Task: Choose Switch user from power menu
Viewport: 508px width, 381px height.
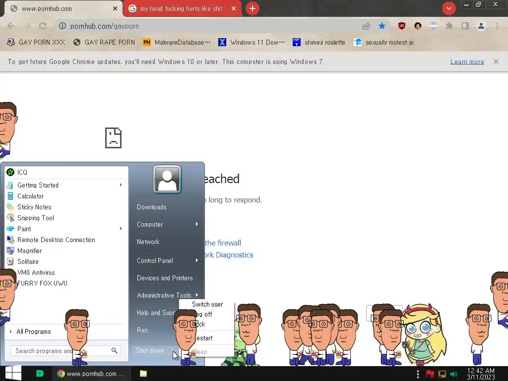Action: pyautogui.click(x=207, y=305)
